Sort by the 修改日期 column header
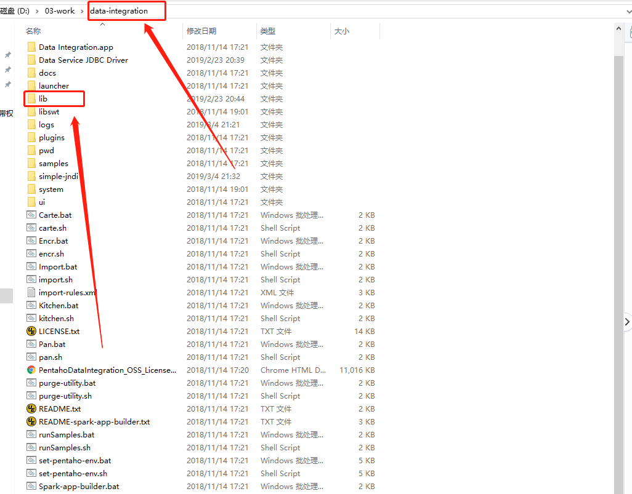632x494 pixels. point(201,31)
